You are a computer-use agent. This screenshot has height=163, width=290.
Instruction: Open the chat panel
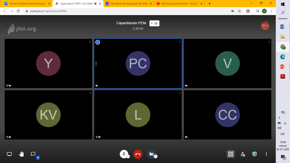pos(33,154)
